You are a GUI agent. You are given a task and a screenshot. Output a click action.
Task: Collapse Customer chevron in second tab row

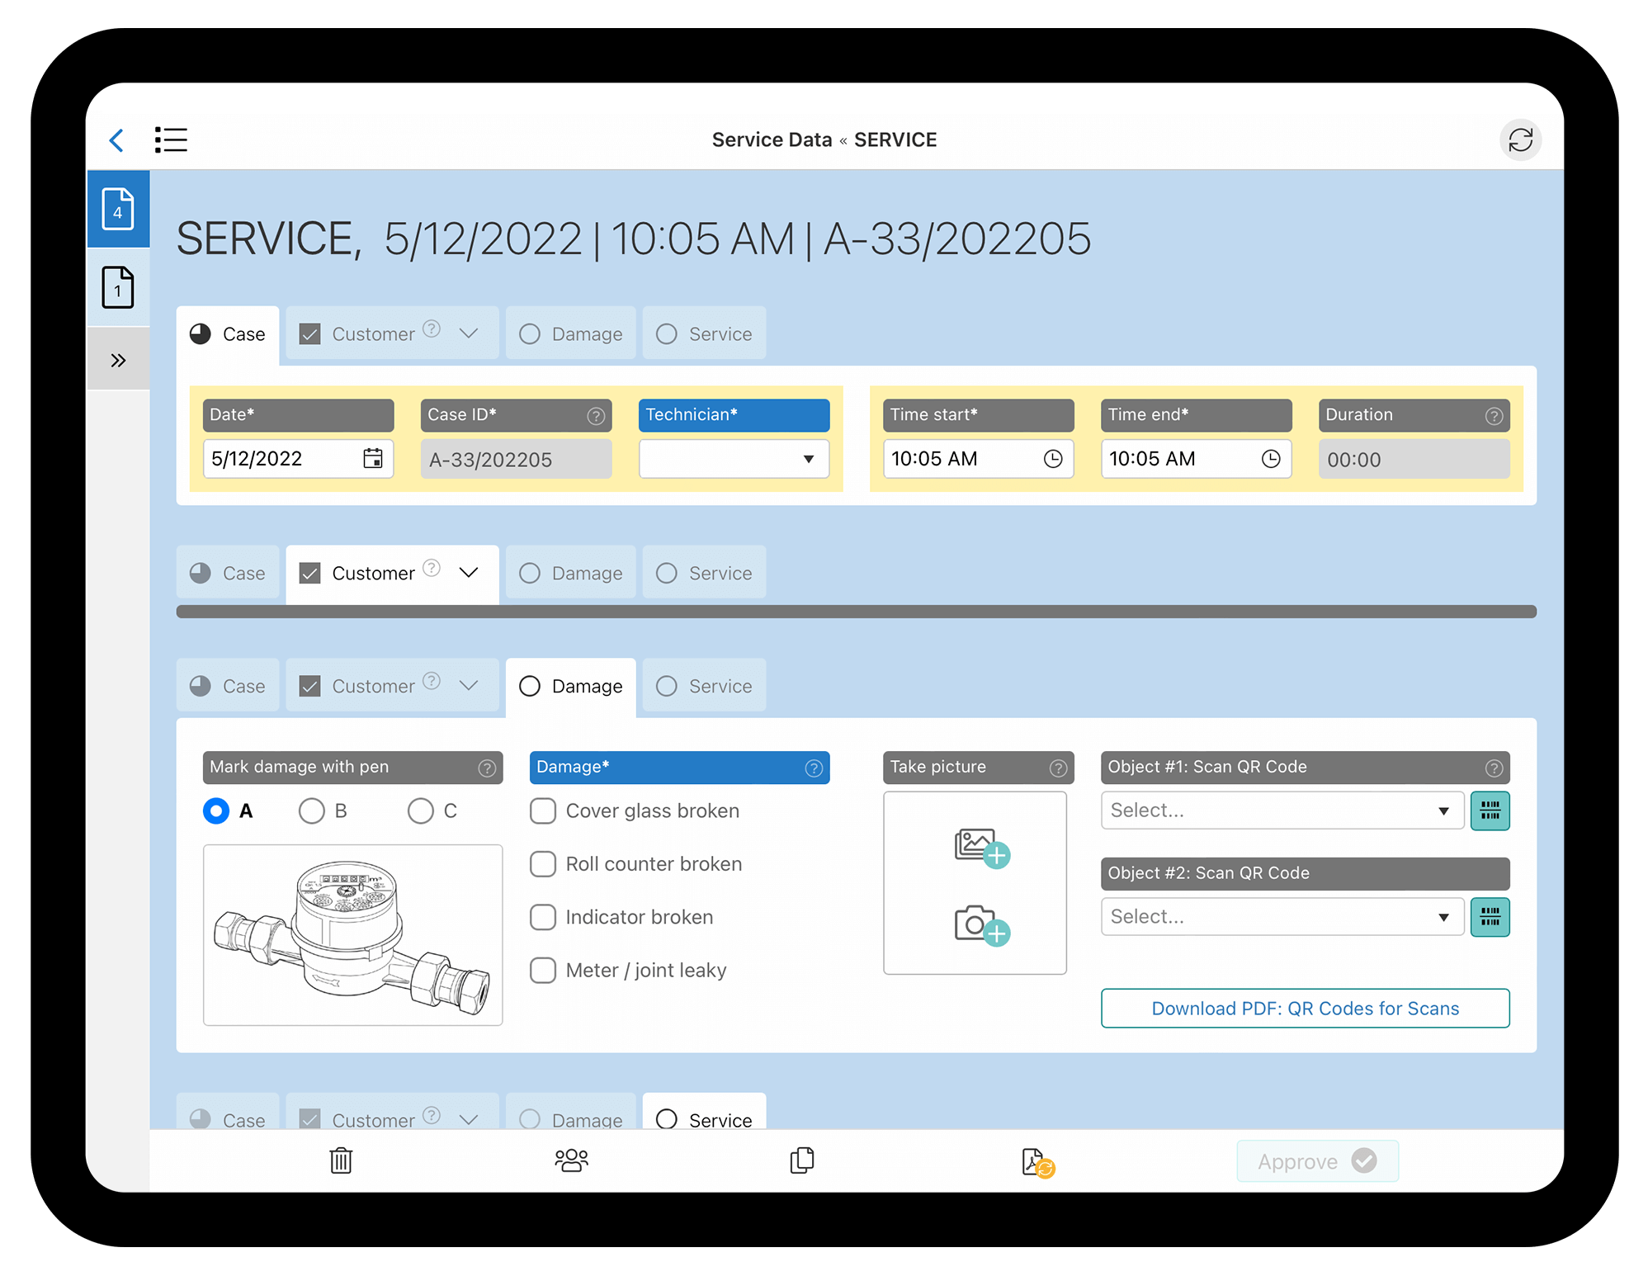tap(469, 573)
